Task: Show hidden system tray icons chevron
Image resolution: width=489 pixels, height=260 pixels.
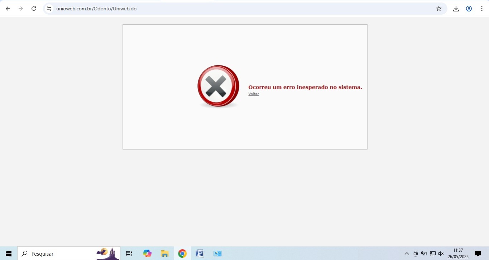Action: [407, 254]
